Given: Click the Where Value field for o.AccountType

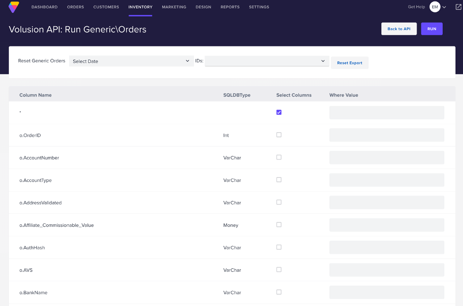Looking at the screenshot, I should point(386,180).
